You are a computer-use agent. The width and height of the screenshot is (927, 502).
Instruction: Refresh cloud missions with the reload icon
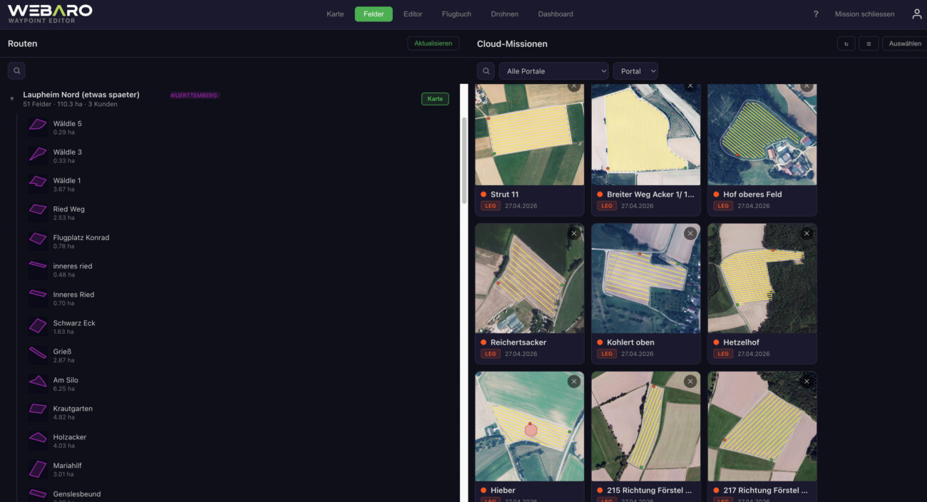846,43
